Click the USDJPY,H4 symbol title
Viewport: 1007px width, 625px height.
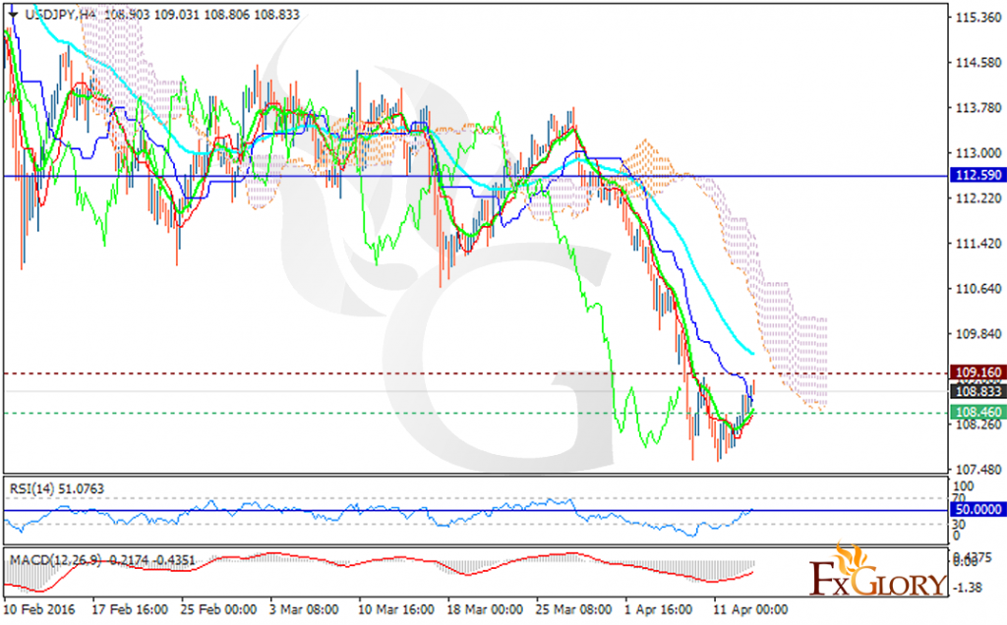61,14
